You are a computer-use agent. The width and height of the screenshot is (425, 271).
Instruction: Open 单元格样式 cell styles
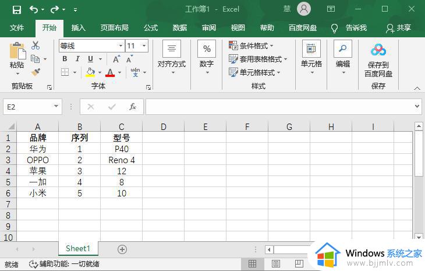pyautogui.click(x=254, y=72)
